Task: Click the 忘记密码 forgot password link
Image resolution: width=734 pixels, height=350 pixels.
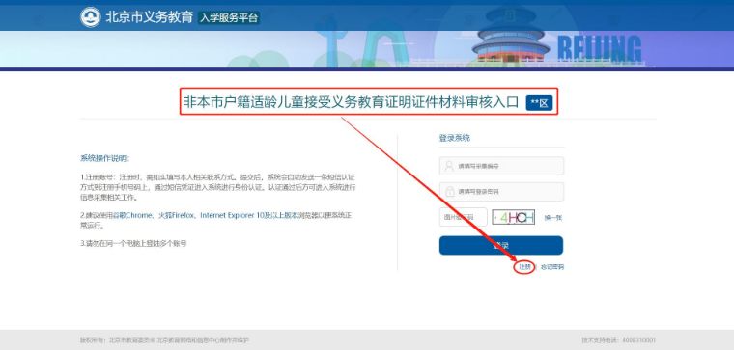Action: [x=552, y=267]
